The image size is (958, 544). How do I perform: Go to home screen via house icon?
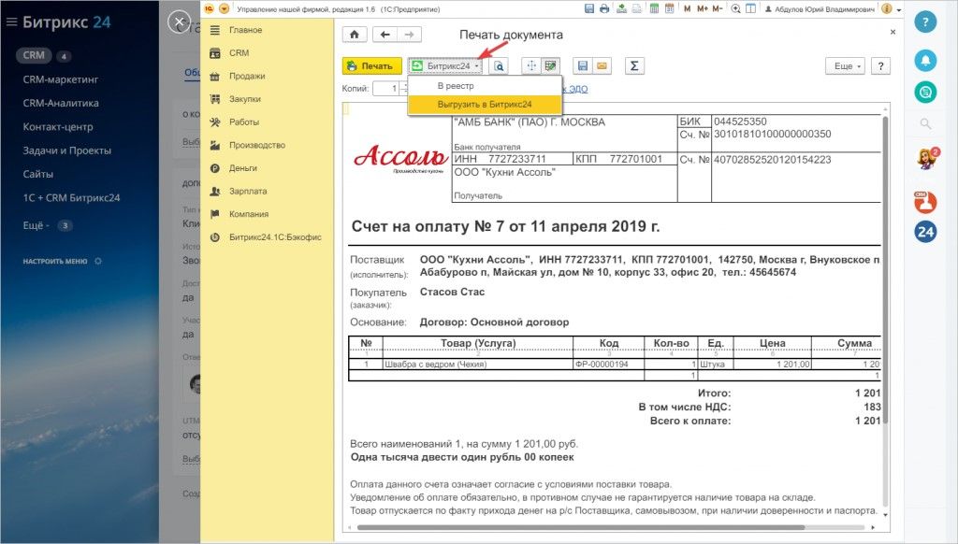coord(355,35)
